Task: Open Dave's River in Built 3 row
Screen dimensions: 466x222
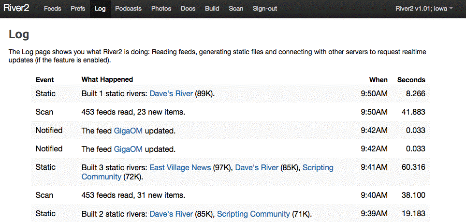Action: point(257,167)
